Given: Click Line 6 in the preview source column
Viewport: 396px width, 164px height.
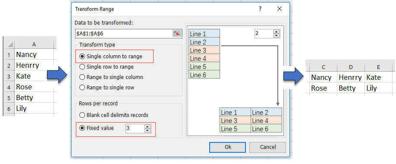Looking at the screenshot, I should point(204,75).
